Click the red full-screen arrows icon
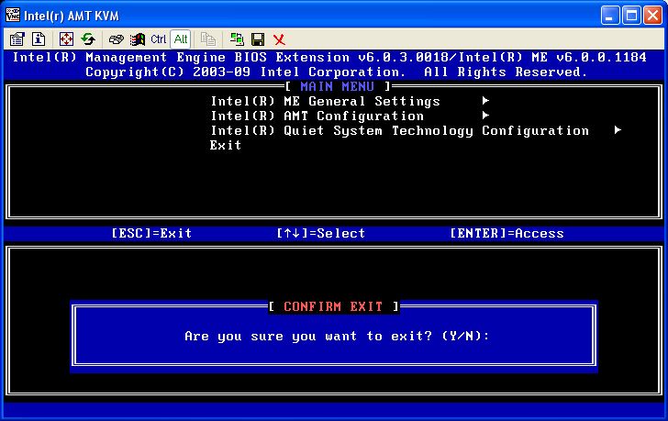The width and height of the screenshot is (668, 421). [x=66, y=39]
